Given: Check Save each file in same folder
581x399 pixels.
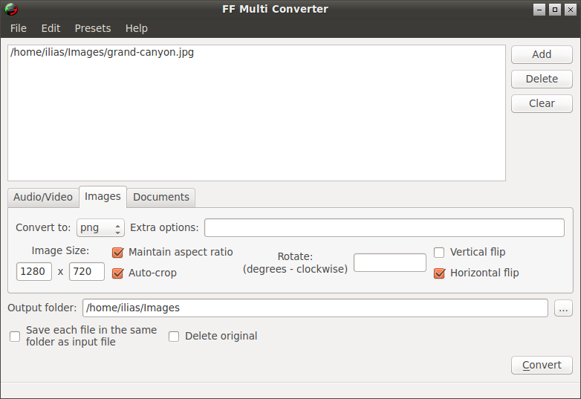Looking at the screenshot, I should click(x=15, y=337).
